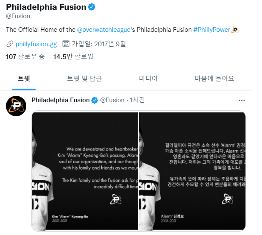The image size is (262, 235).
Task: Click the verified badge beside profile name
Action: (x=92, y=7)
